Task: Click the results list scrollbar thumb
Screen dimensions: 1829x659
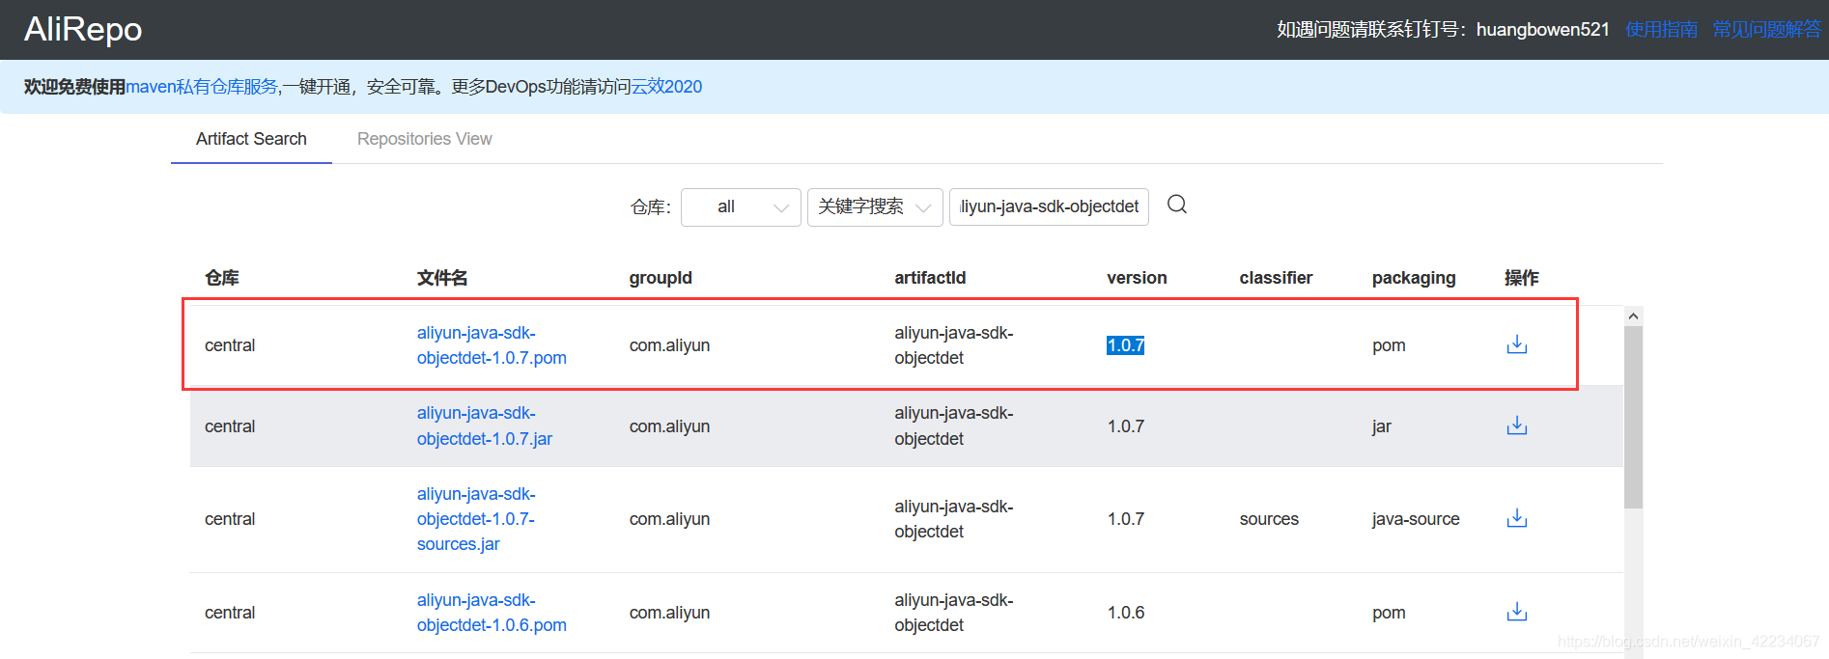Action: click(1633, 417)
